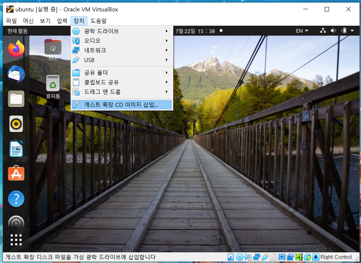Image resolution: width=361 pixels, height=263 pixels.
Task: Click the hard disk activity status icon
Action: click(x=231, y=257)
